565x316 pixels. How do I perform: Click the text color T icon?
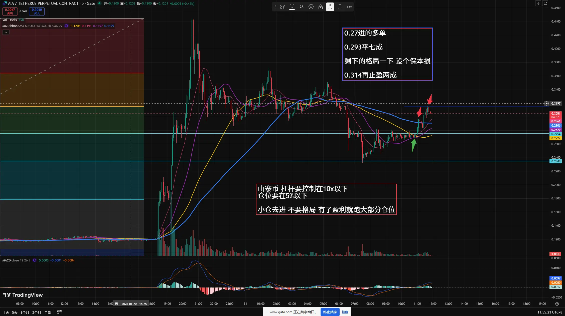tap(292, 7)
